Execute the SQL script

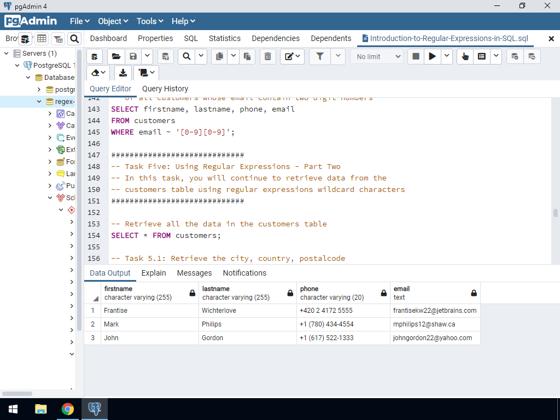431,56
